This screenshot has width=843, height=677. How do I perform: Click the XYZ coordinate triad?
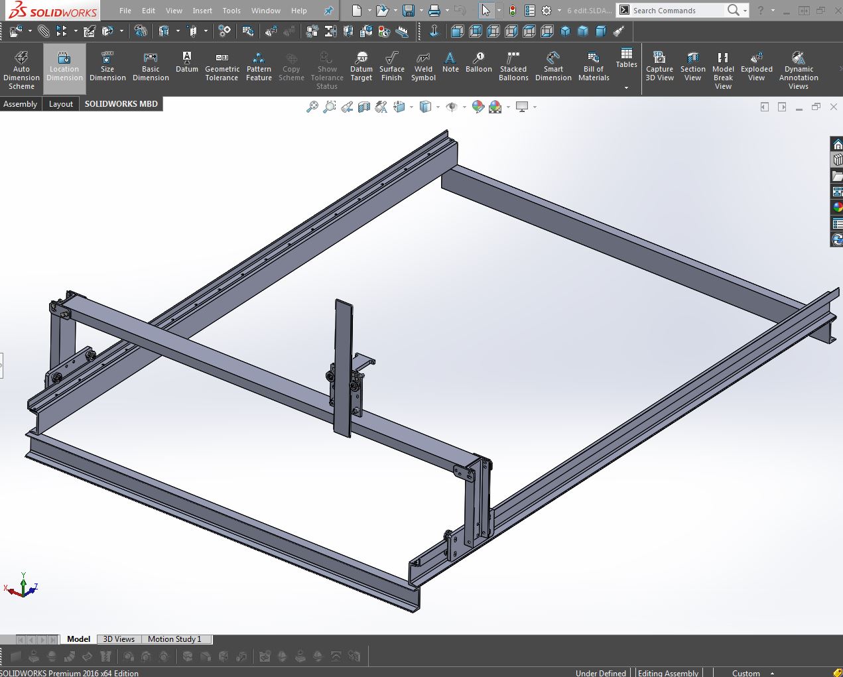click(22, 585)
